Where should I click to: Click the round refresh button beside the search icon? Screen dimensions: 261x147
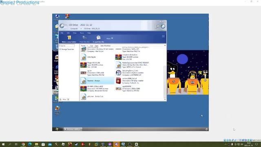[x=163, y=27]
